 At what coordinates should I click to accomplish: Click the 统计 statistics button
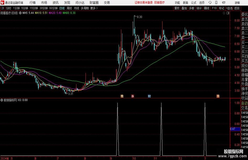199,8
